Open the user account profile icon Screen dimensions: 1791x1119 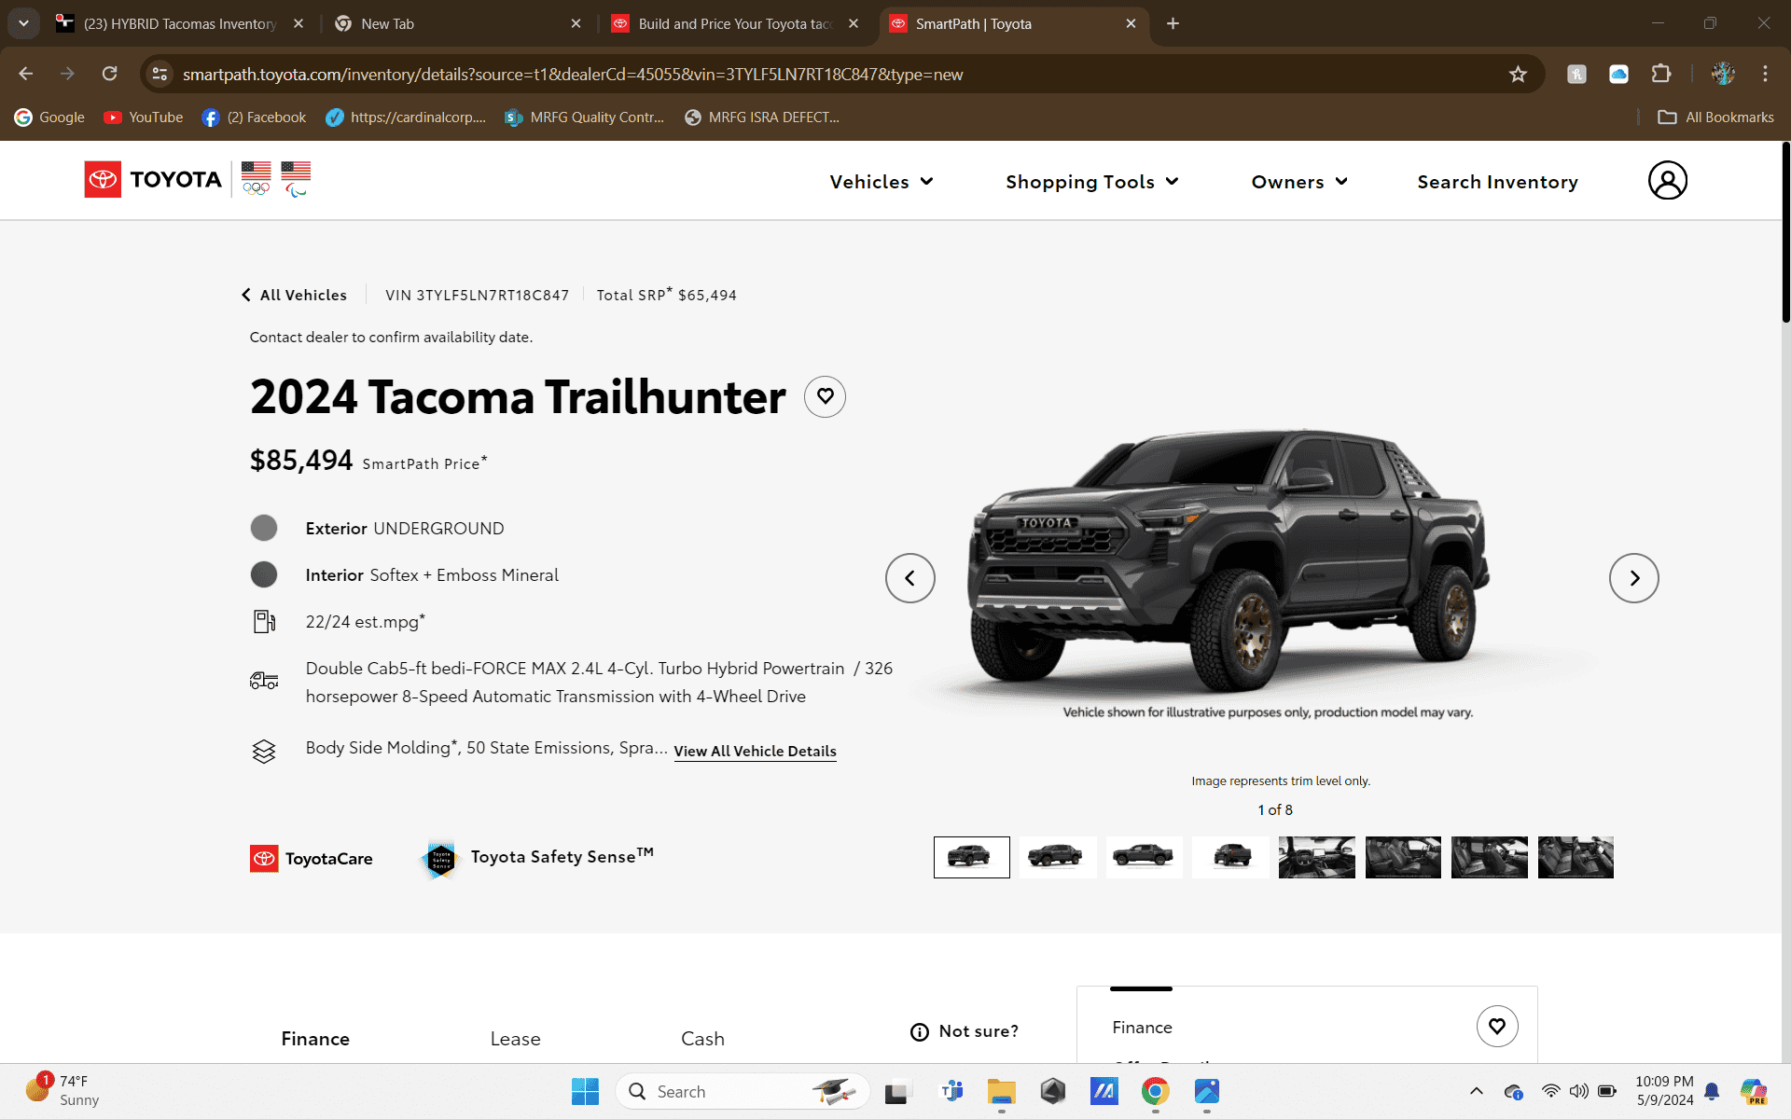(x=1667, y=181)
